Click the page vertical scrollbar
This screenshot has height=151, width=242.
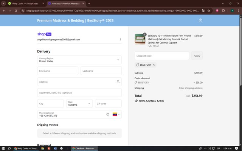[x=241, y=51]
